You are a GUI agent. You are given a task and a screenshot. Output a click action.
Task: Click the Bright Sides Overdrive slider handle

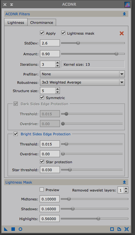63,154
